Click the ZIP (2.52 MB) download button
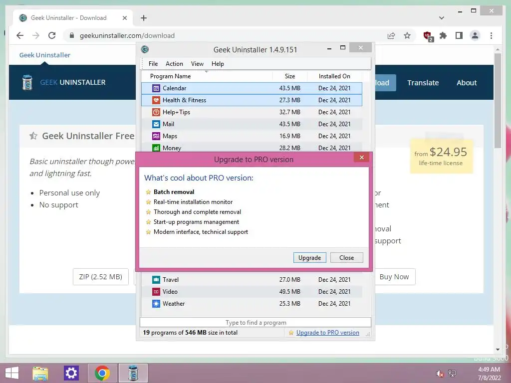 coord(101,277)
